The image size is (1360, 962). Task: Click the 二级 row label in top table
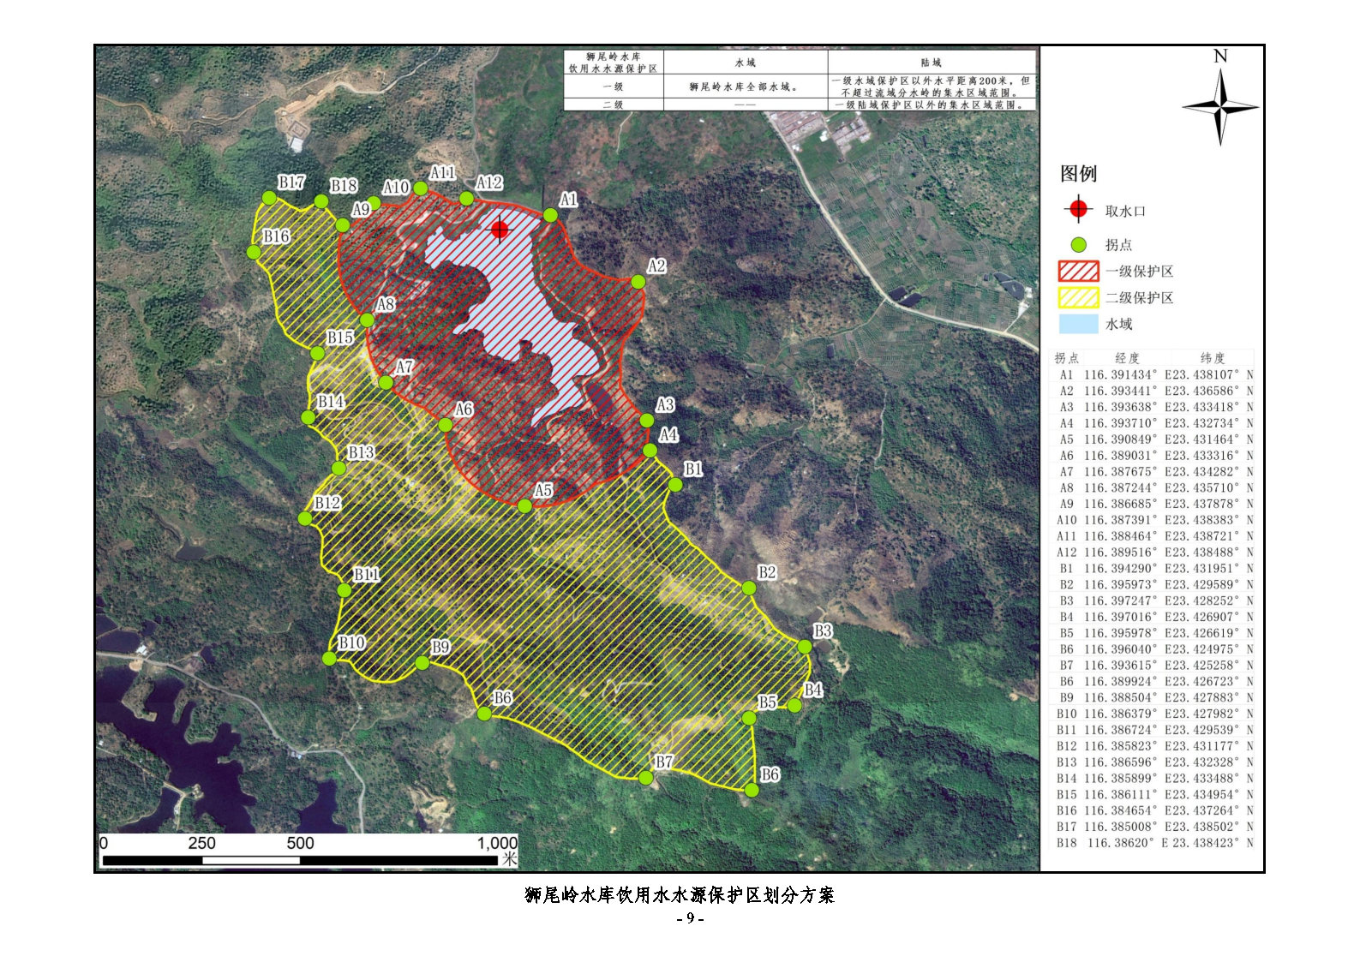pyautogui.click(x=614, y=105)
